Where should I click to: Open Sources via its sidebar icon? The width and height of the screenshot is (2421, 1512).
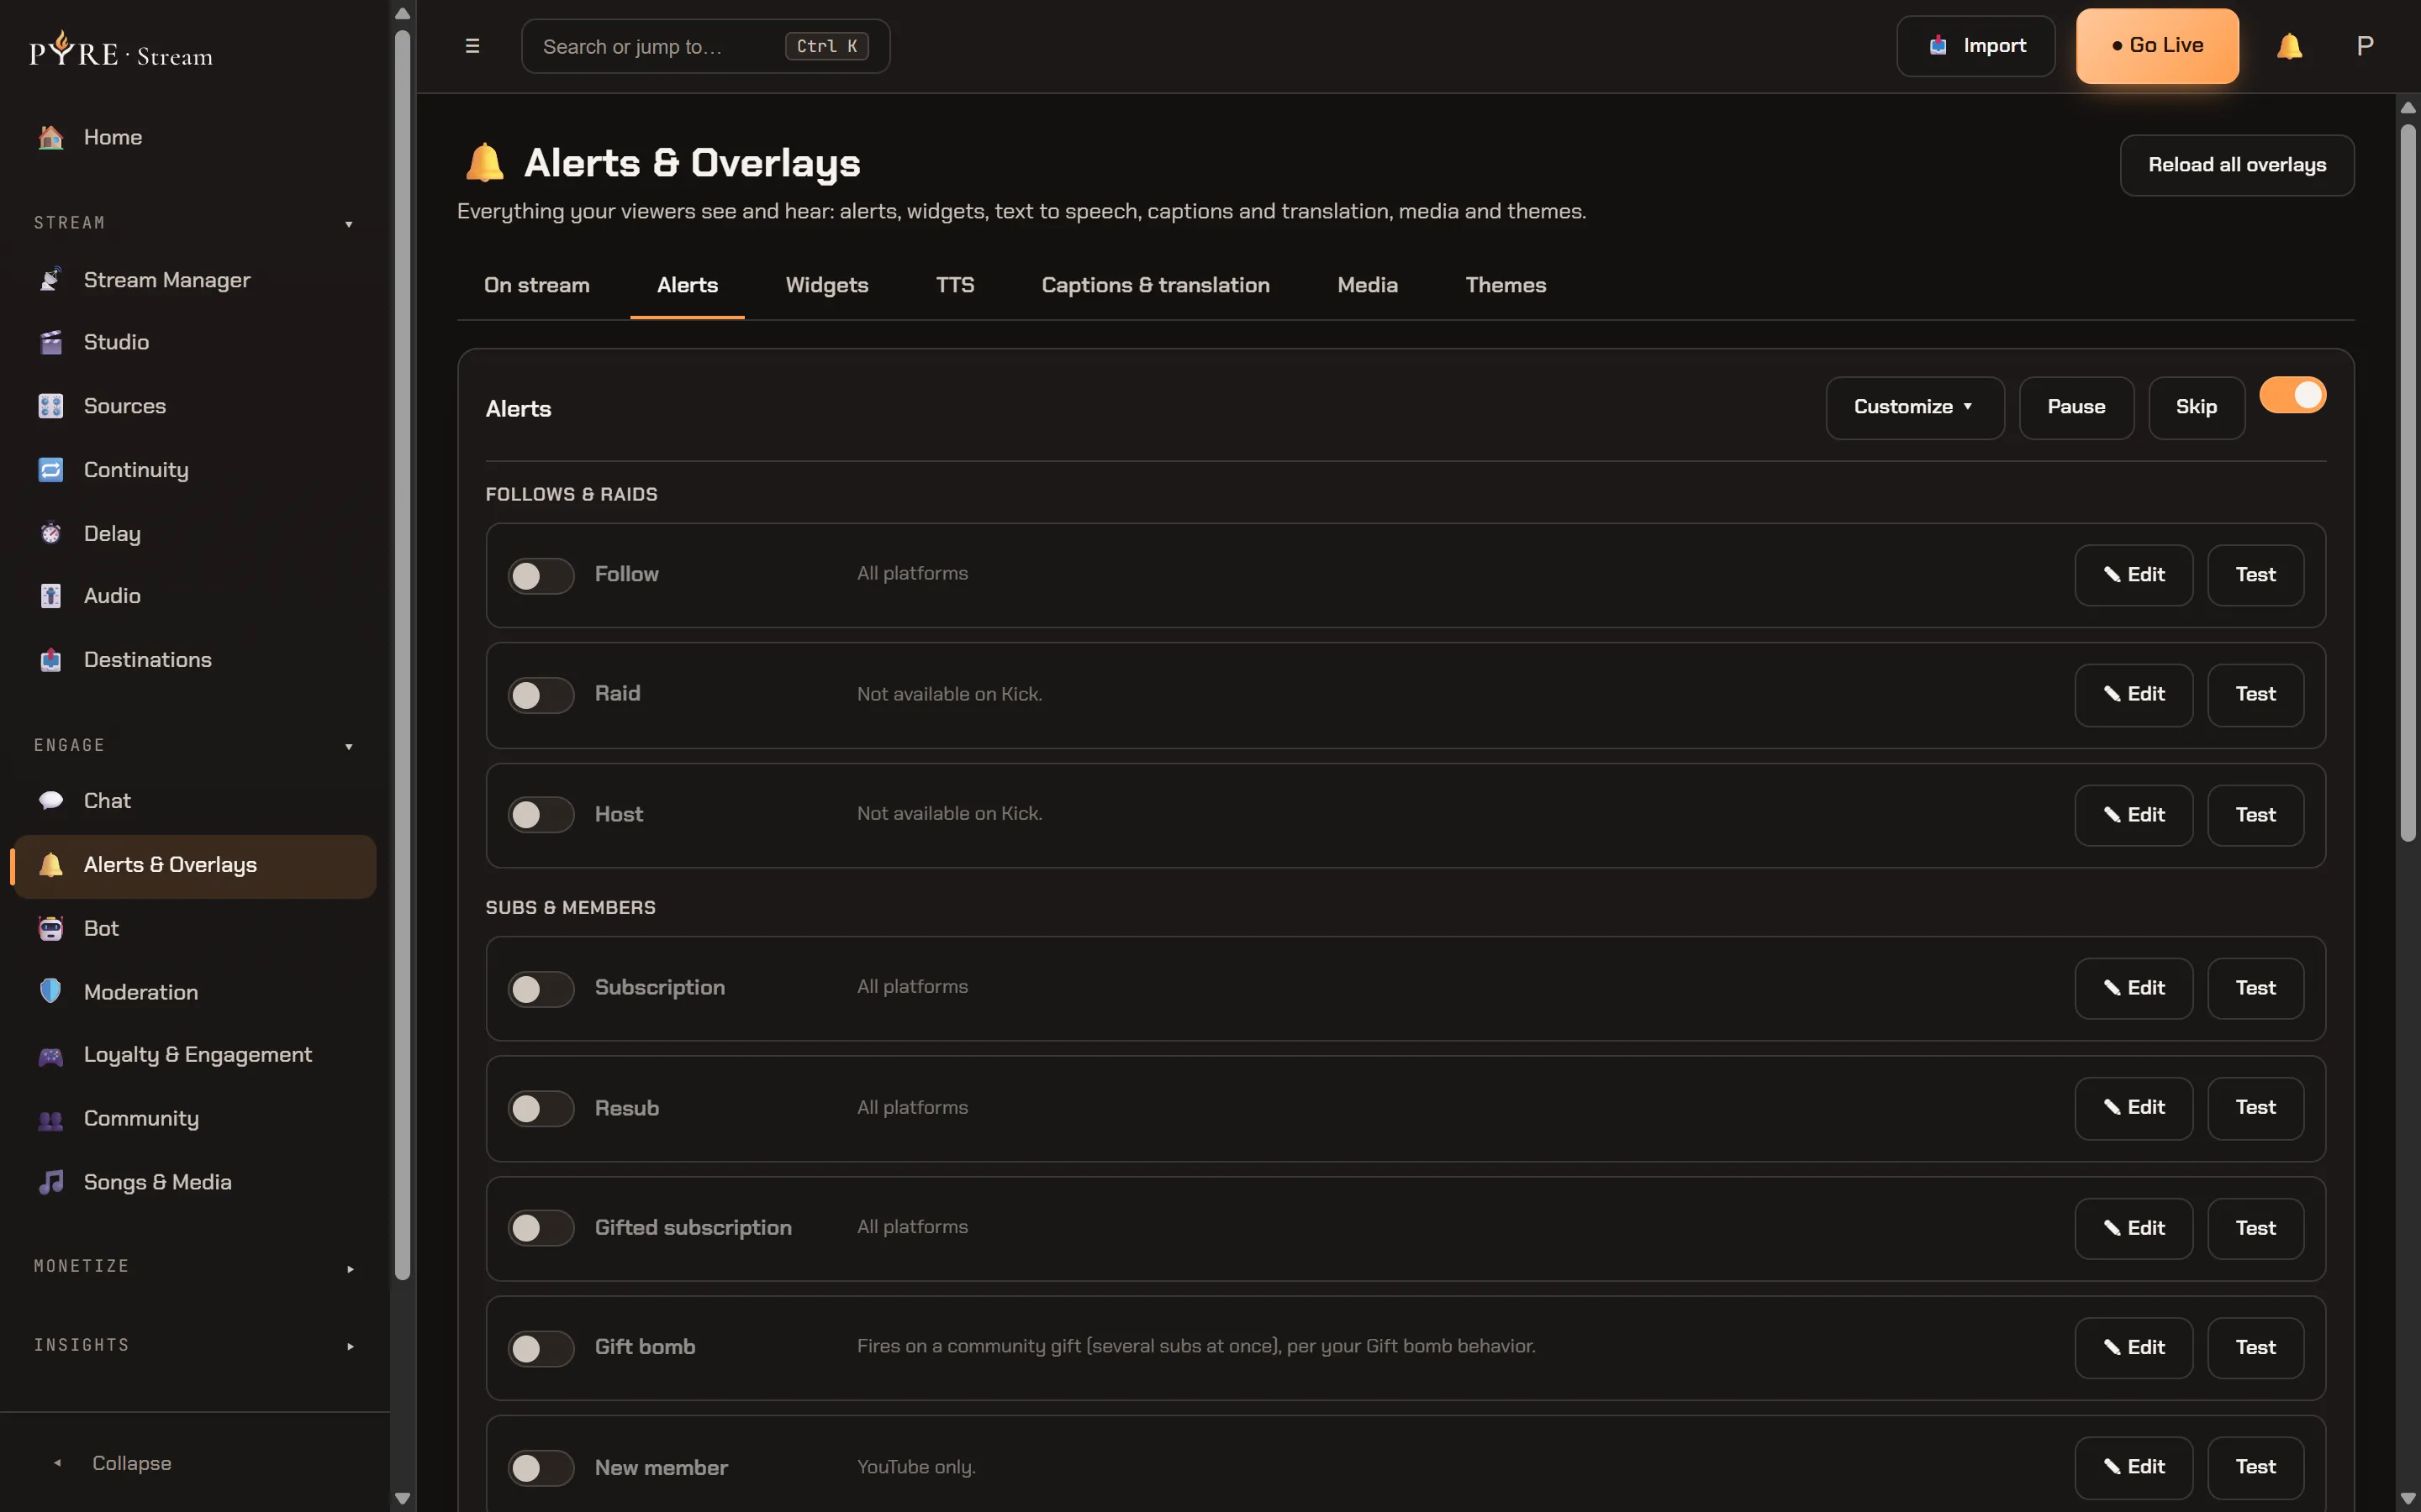[51, 406]
